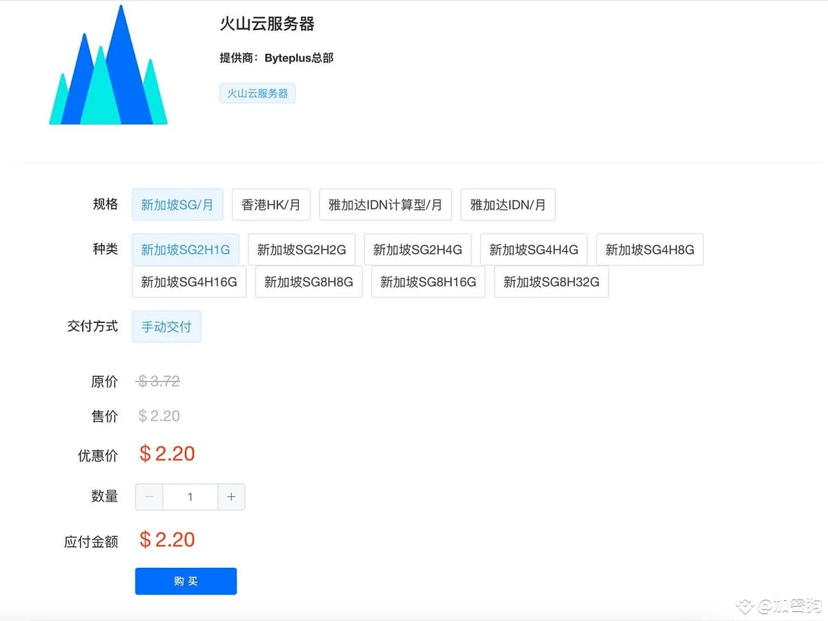Reselect the active 新加坡SG/月 specification
This screenshot has width=828, height=621.
[177, 204]
